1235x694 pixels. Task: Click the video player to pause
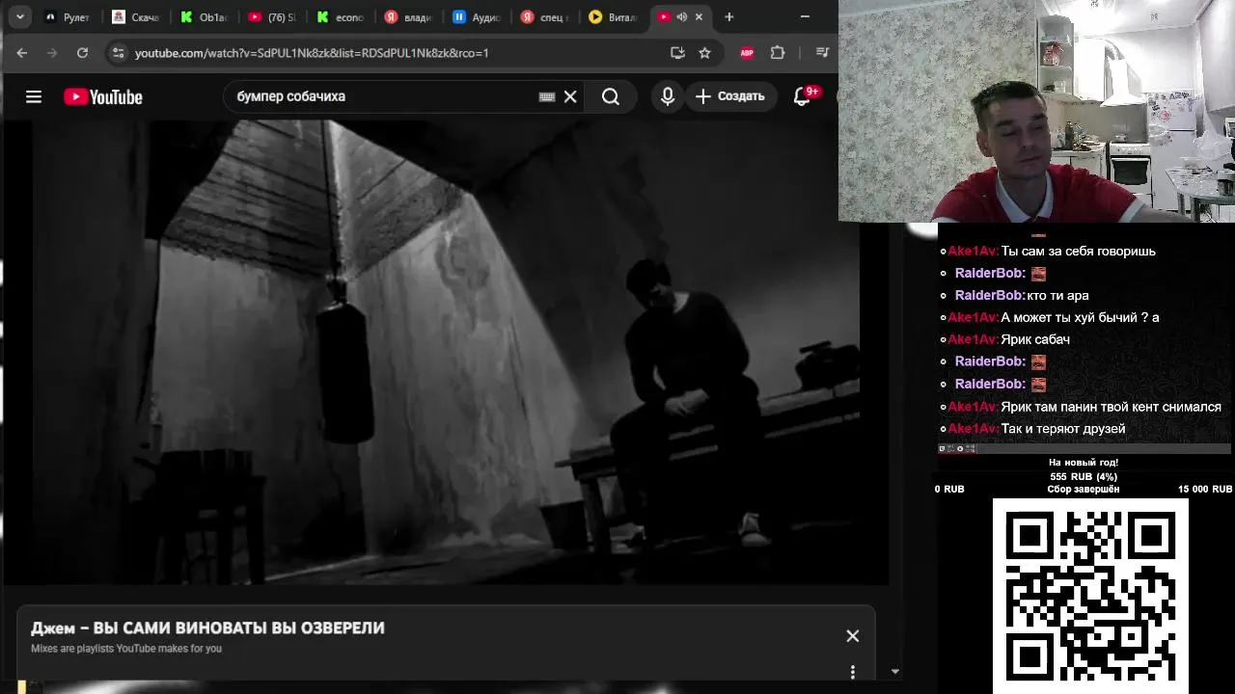(446, 352)
